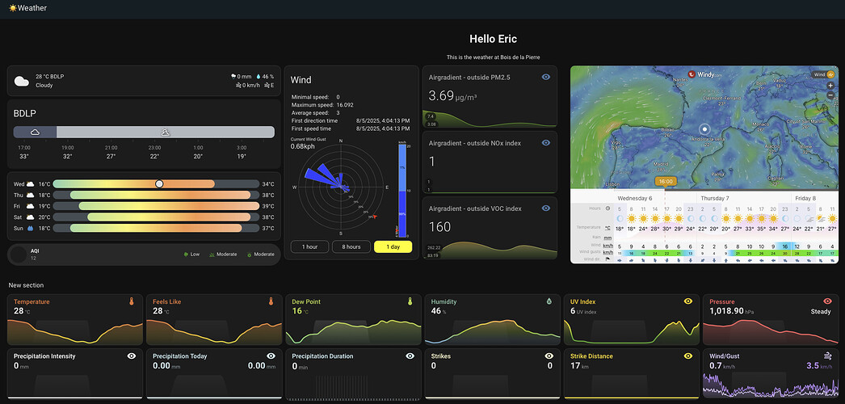The height and width of the screenshot is (404, 845).
Task: Select Friday 8 in the Windy forecast
Action: 805,198
